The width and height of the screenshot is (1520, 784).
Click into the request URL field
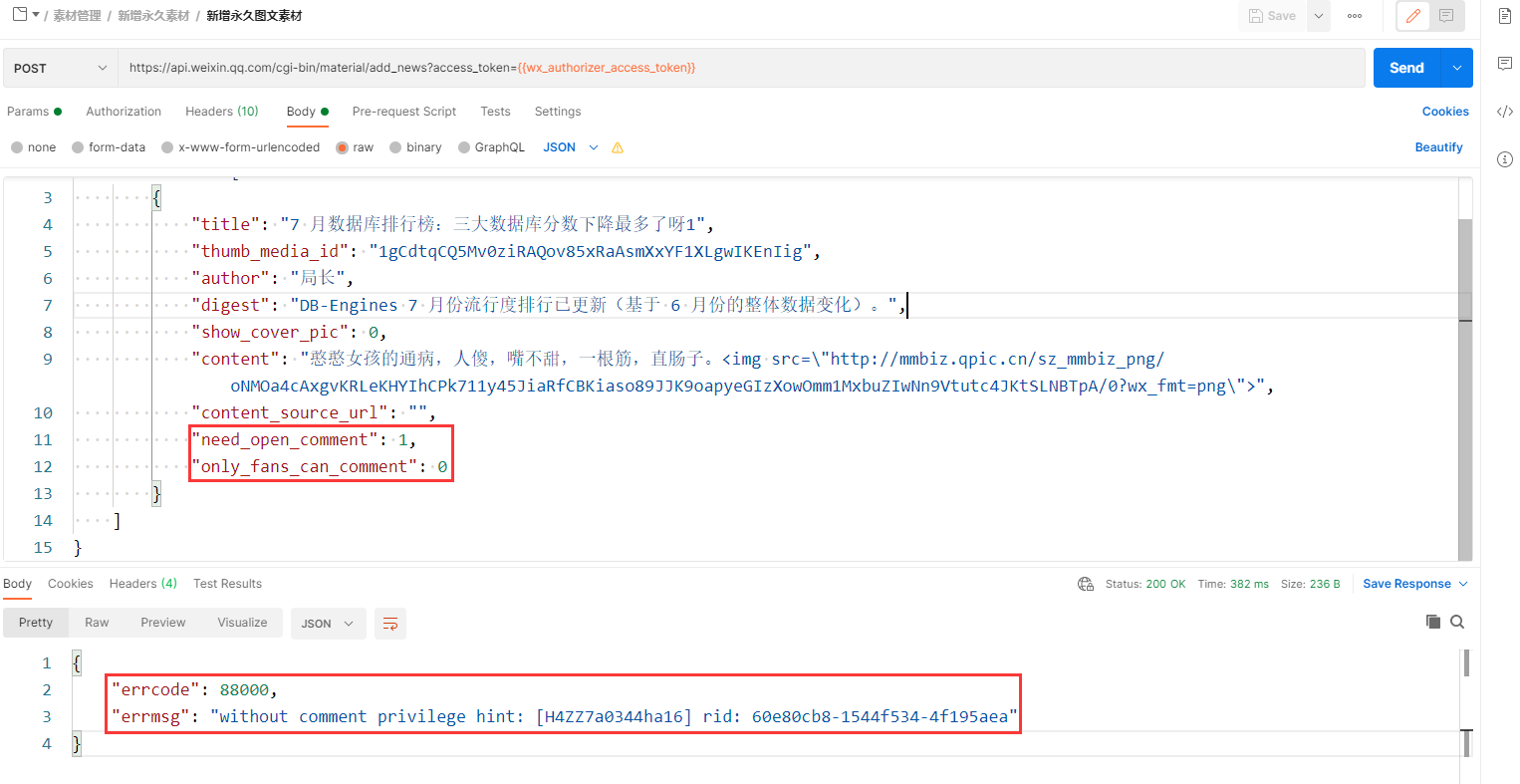pyautogui.click(x=741, y=68)
